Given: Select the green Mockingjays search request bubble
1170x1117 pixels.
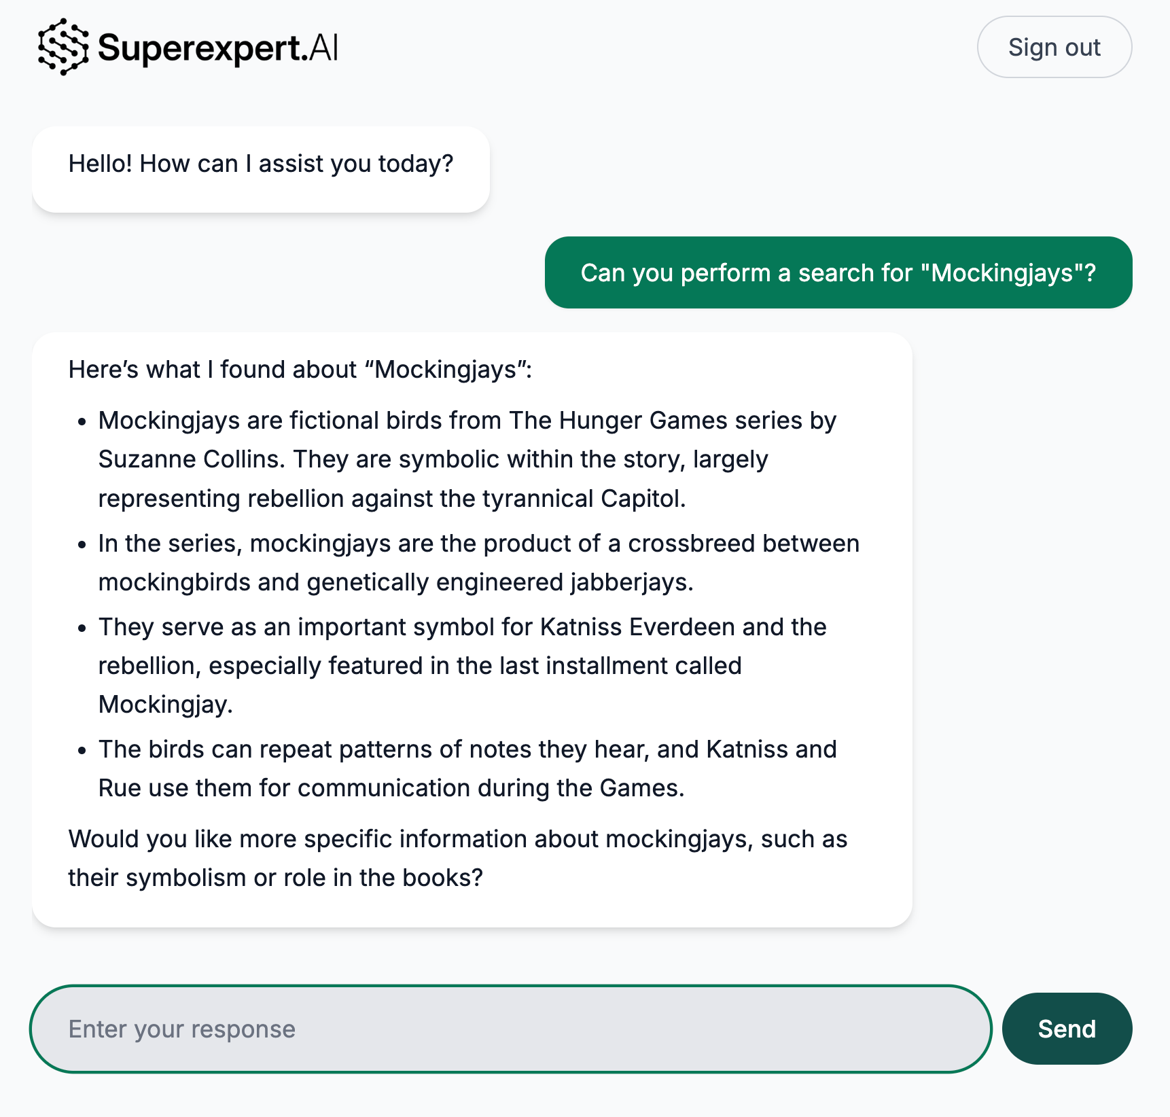Looking at the screenshot, I should pos(838,272).
